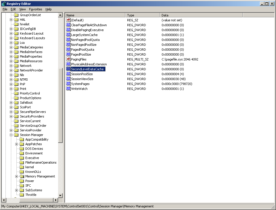Sort values by the Data column header
Viewport: 276px width, 210px height.
201,15
